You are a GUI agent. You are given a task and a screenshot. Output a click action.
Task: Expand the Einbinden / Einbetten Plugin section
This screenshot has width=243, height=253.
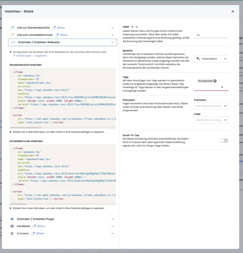coord(113,219)
